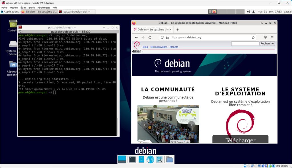The image size is (292, 168).
Task: Show next community carousel photo
Action: click(191, 125)
